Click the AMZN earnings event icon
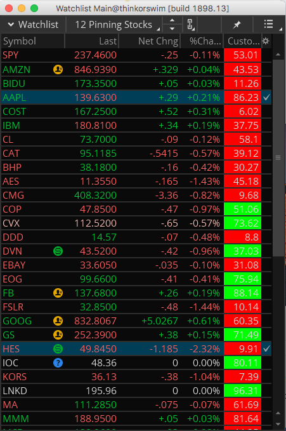This screenshot has width=286, height=431. point(58,69)
